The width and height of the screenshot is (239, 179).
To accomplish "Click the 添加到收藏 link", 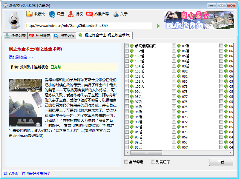I will click(21, 57).
